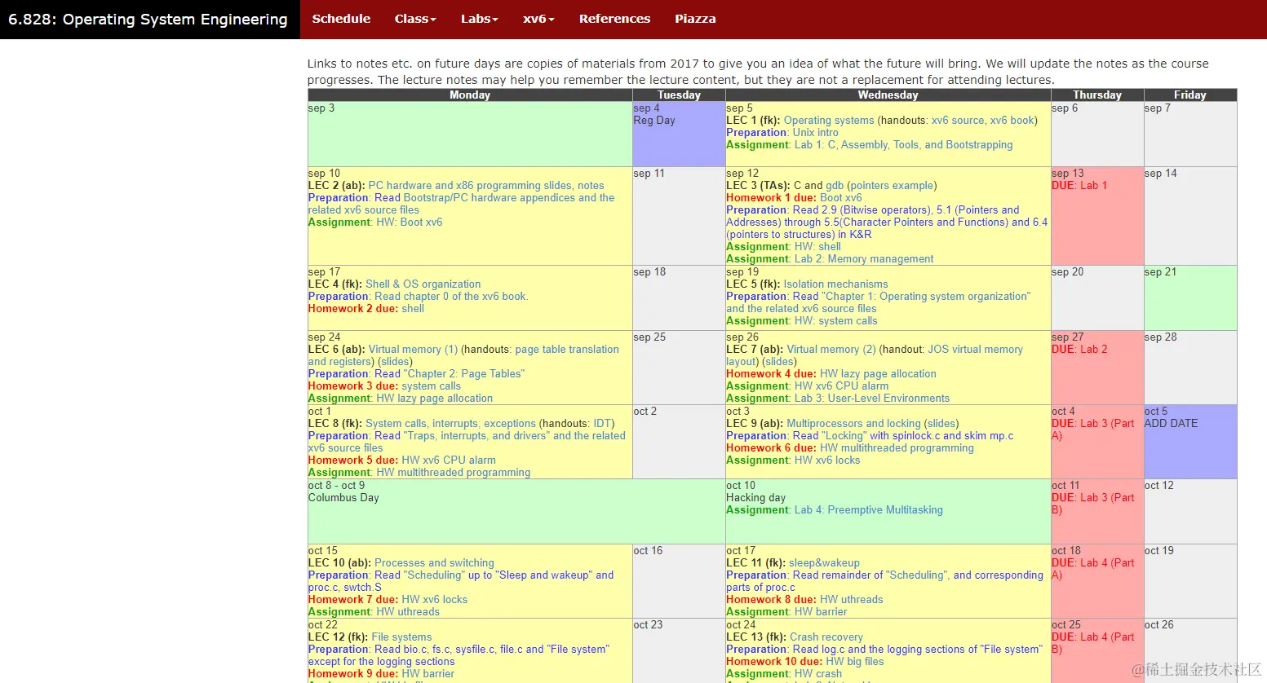Open Virtual memory (1) lecture link

pyautogui.click(x=413, y=350)
